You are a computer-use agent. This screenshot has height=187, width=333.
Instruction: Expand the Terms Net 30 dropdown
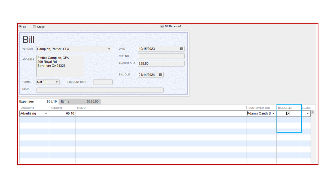(x=56, y=82)
